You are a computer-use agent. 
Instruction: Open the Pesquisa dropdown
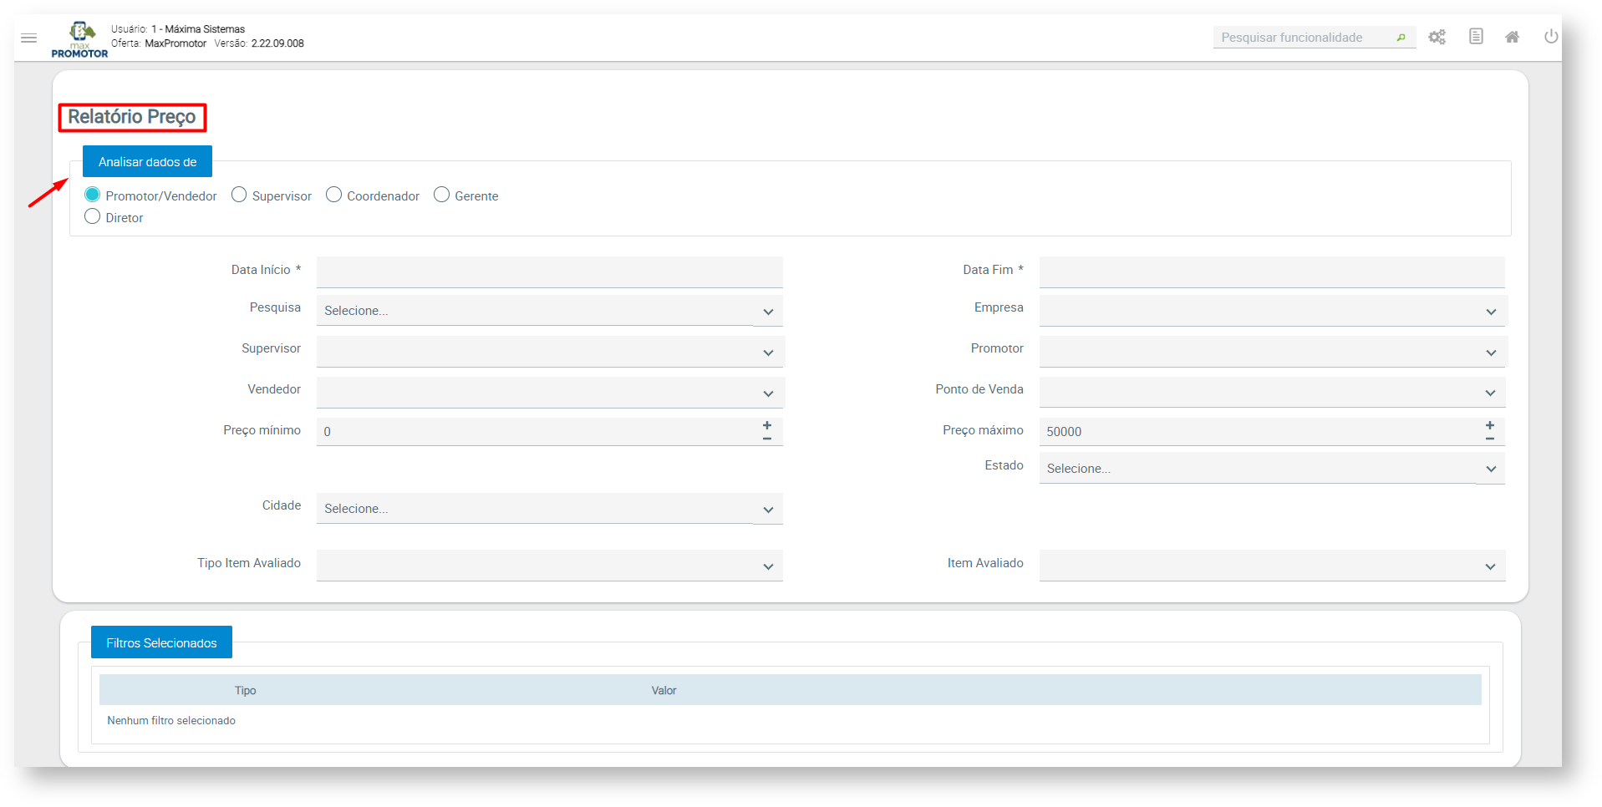tap(550, 311)
